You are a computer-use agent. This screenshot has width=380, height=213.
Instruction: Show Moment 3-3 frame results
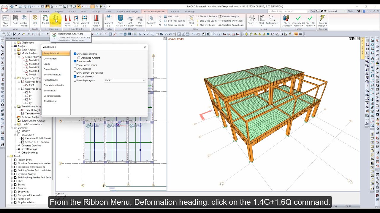click(x=85, y=21)
